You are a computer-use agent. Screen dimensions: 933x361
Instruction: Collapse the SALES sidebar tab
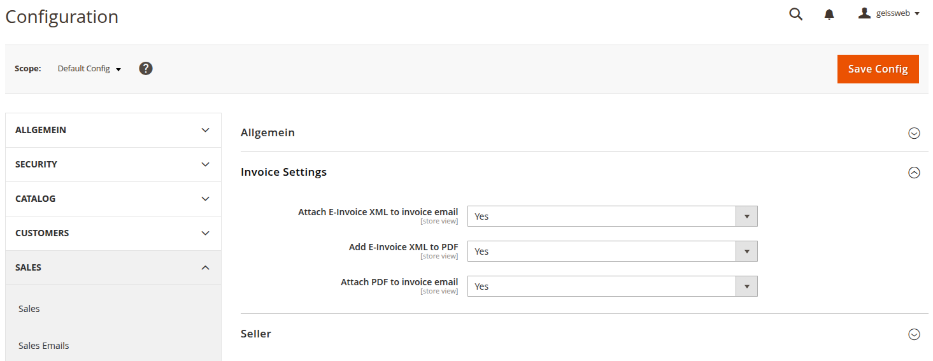pyautogui.click(x=113, y=267)
